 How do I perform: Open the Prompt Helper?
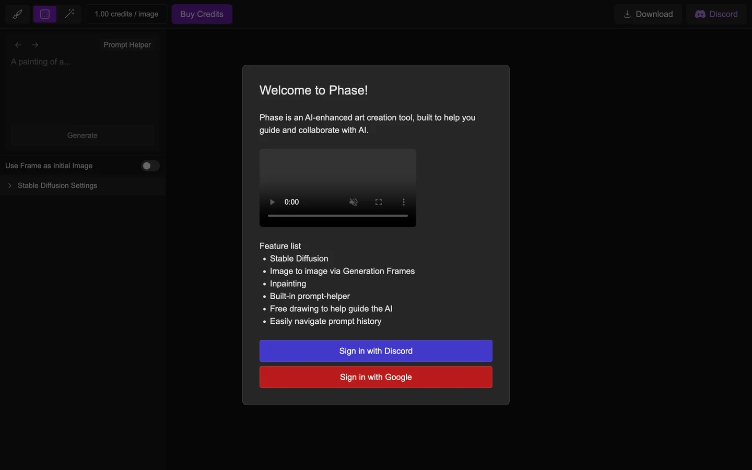pyautogui.click(x=127, y=45)
